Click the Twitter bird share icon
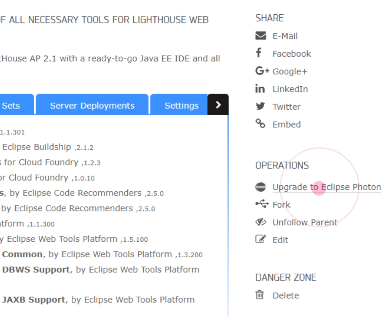This screenshot has height=317, width=390. 260,107
